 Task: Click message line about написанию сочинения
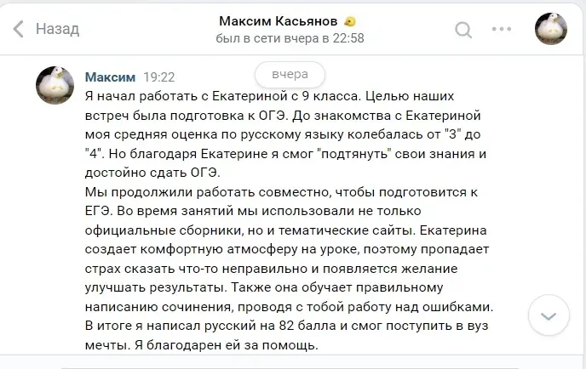290,307
